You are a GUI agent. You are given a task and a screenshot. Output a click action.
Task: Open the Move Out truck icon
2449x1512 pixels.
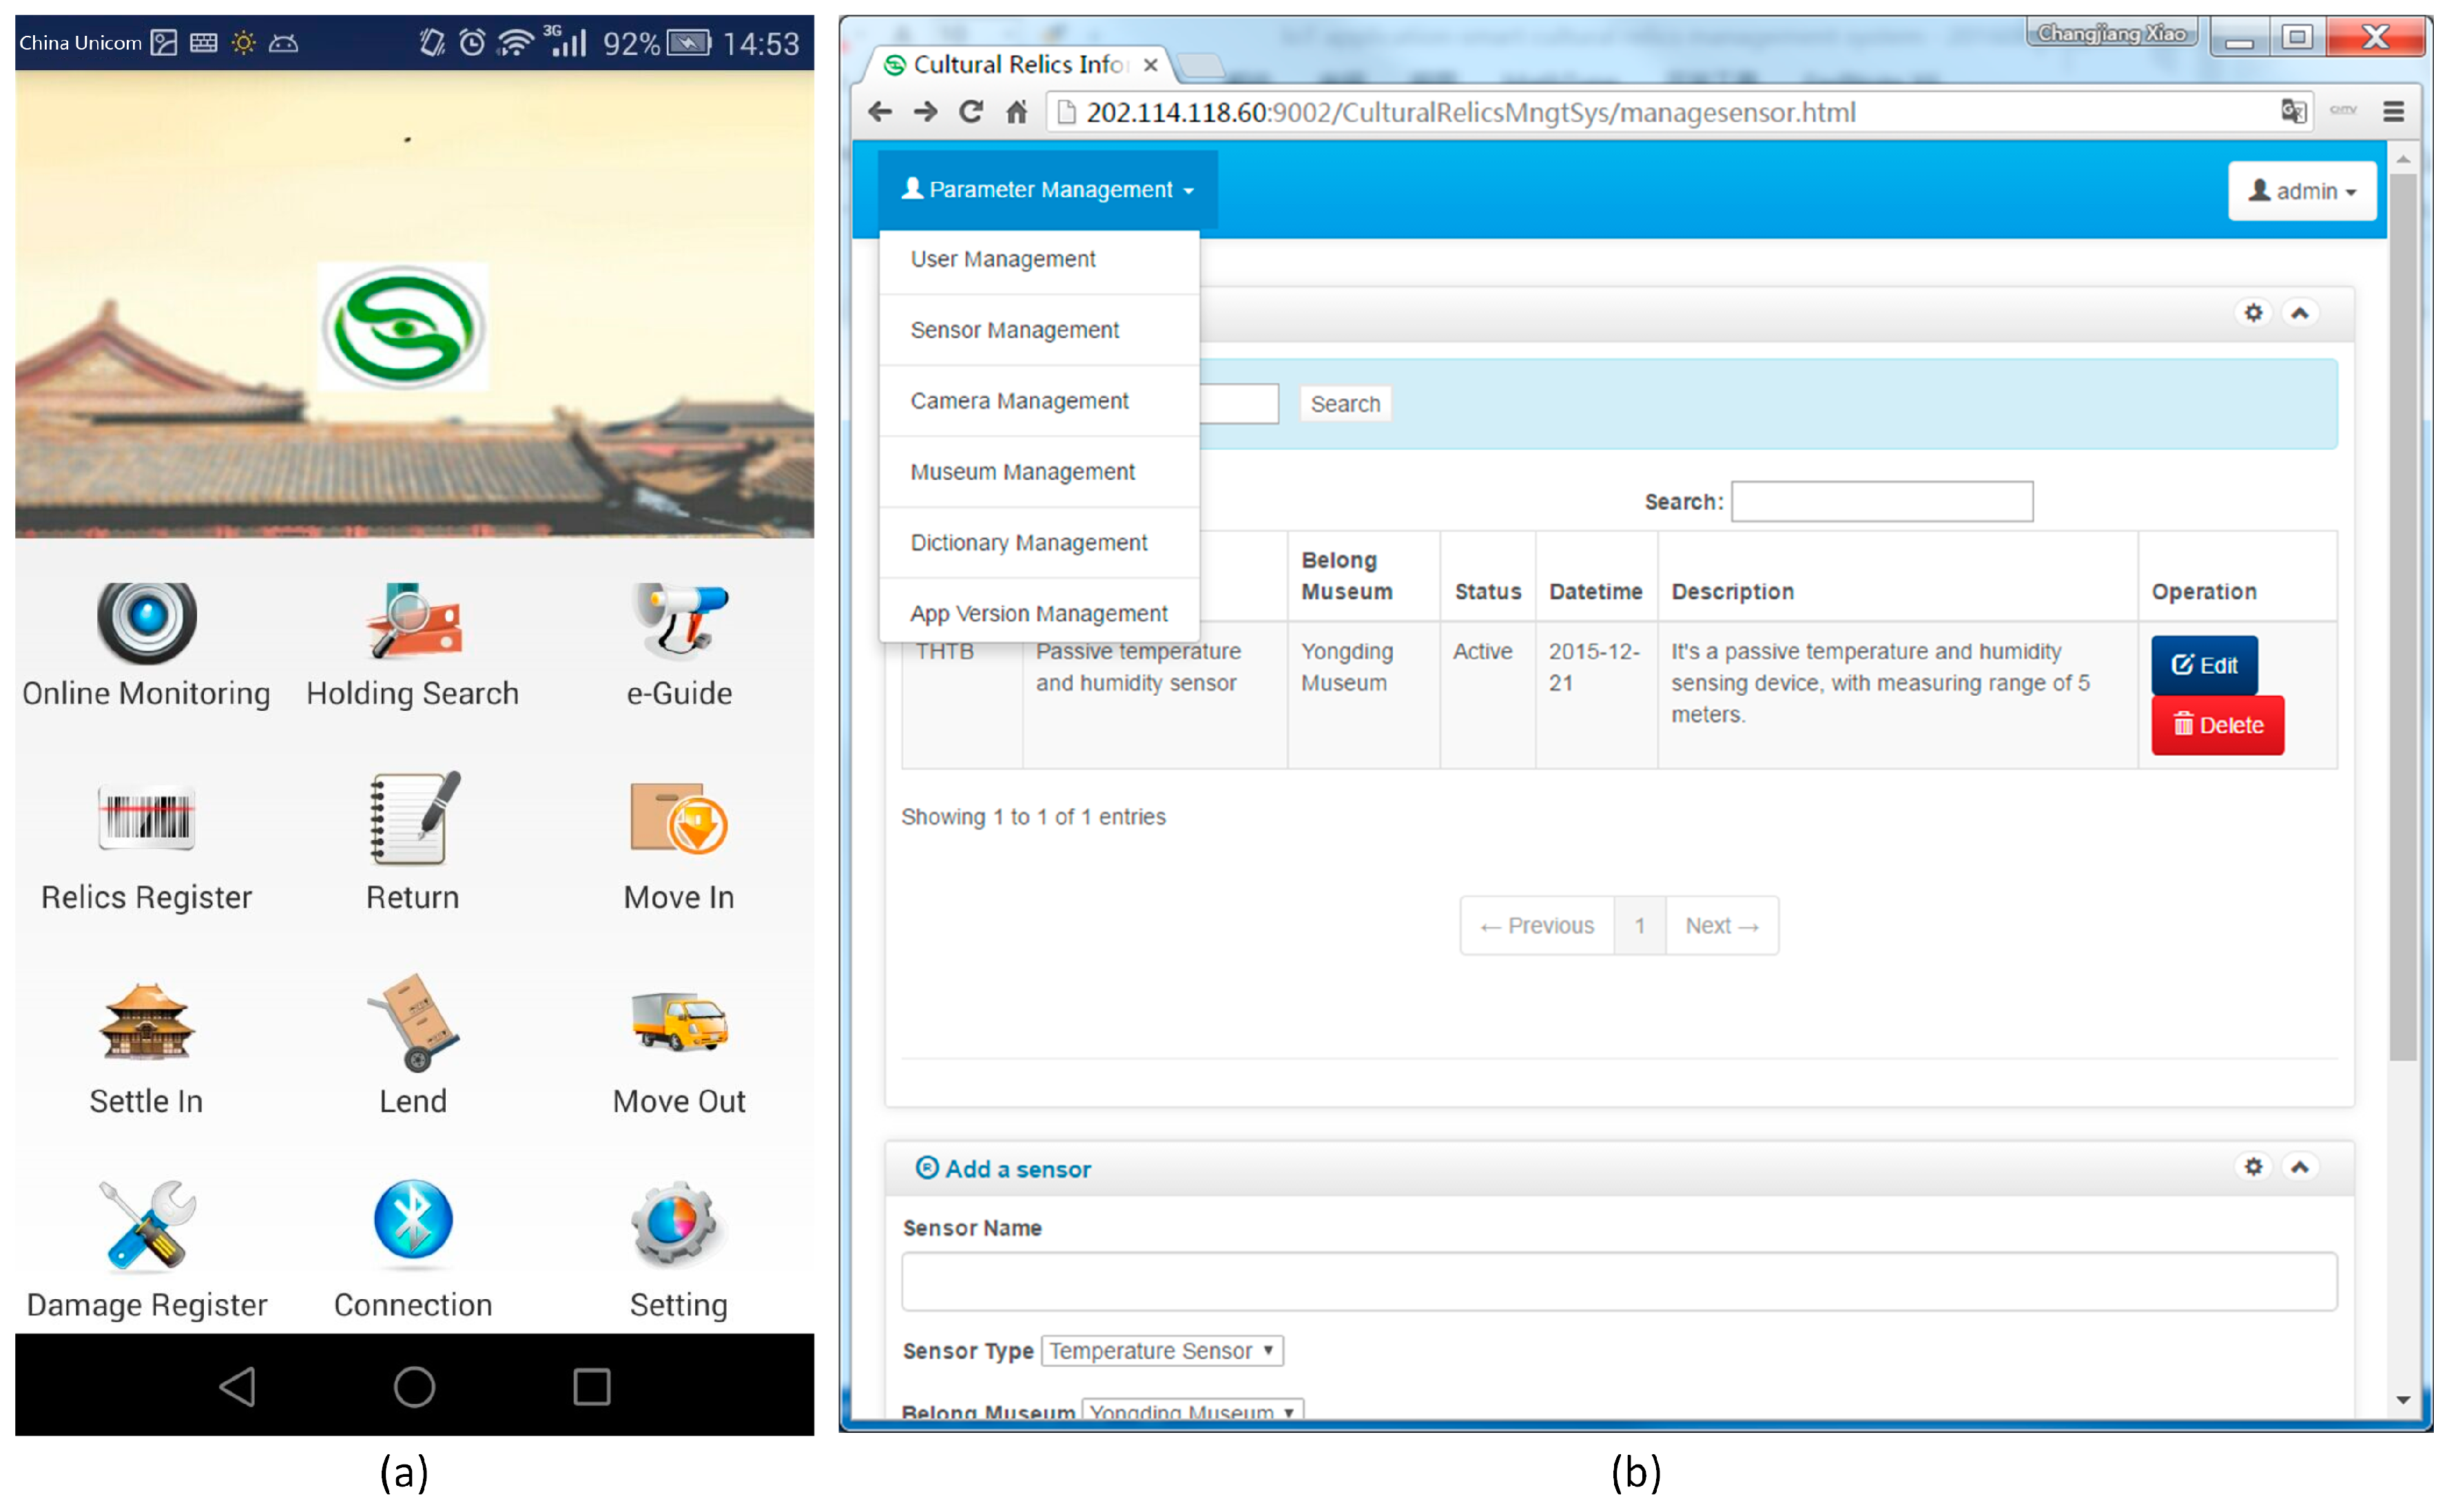[x=679, y=1023]
